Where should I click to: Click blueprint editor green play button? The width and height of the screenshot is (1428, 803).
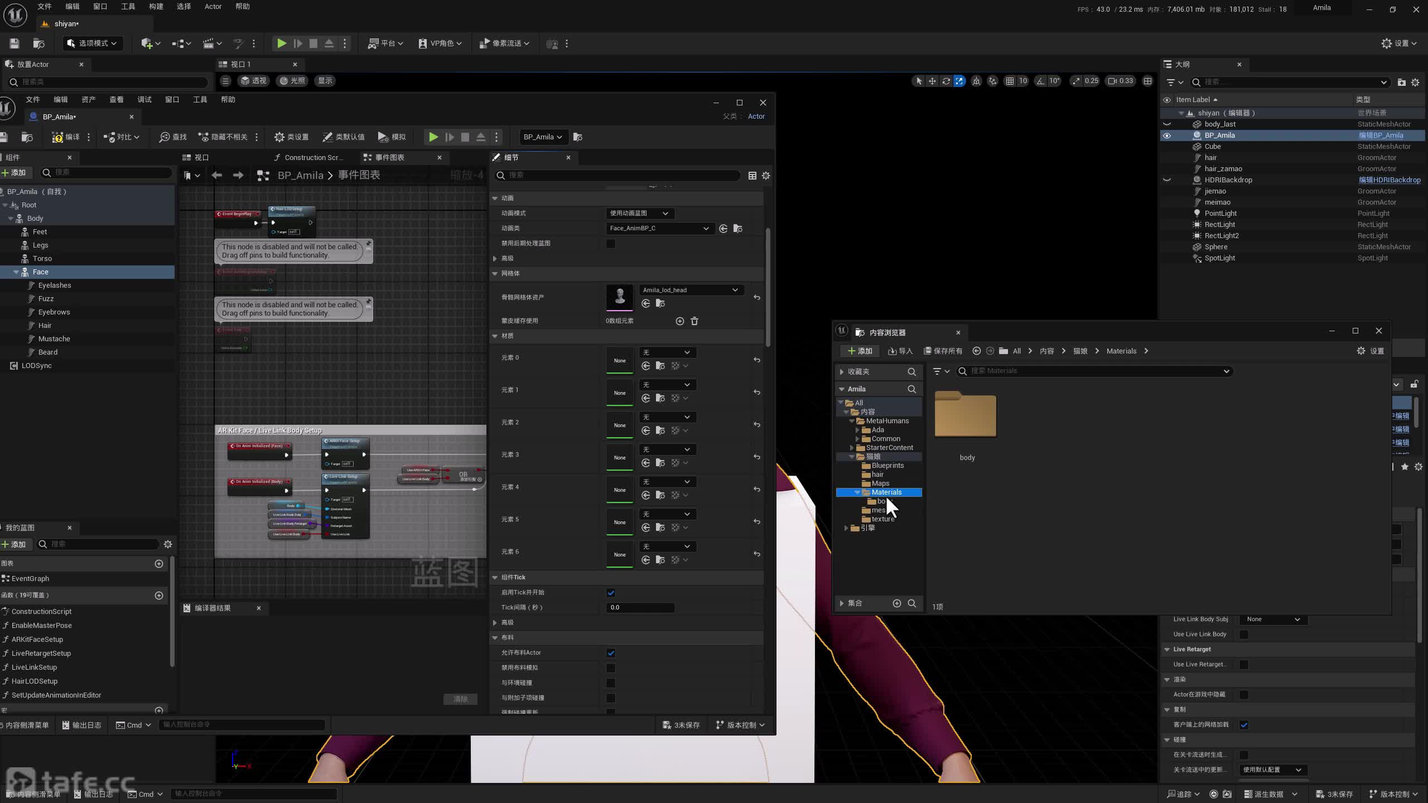click(433, 137)
